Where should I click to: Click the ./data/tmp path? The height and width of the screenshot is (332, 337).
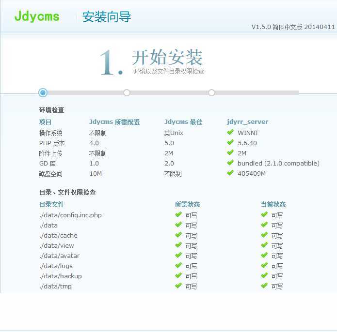pos(55,287)
